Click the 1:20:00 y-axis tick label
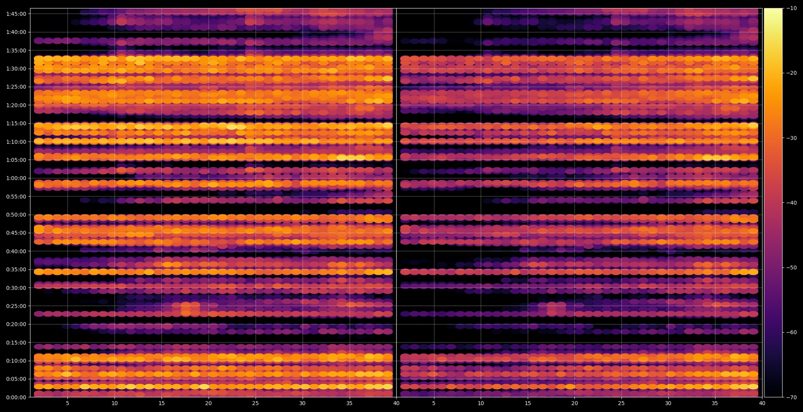The width and height of the screenshot is (803, 412). [x=16, y=105]
